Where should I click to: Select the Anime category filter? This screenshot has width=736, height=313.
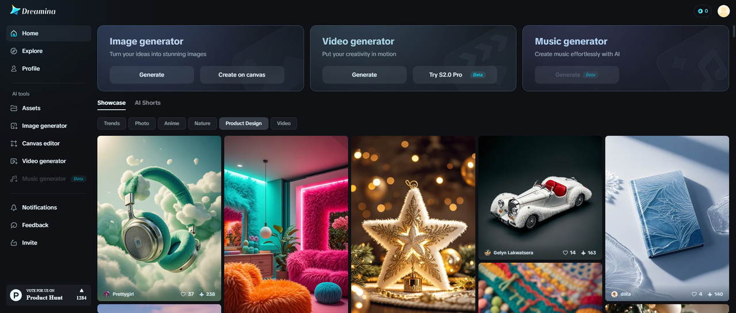172,123
